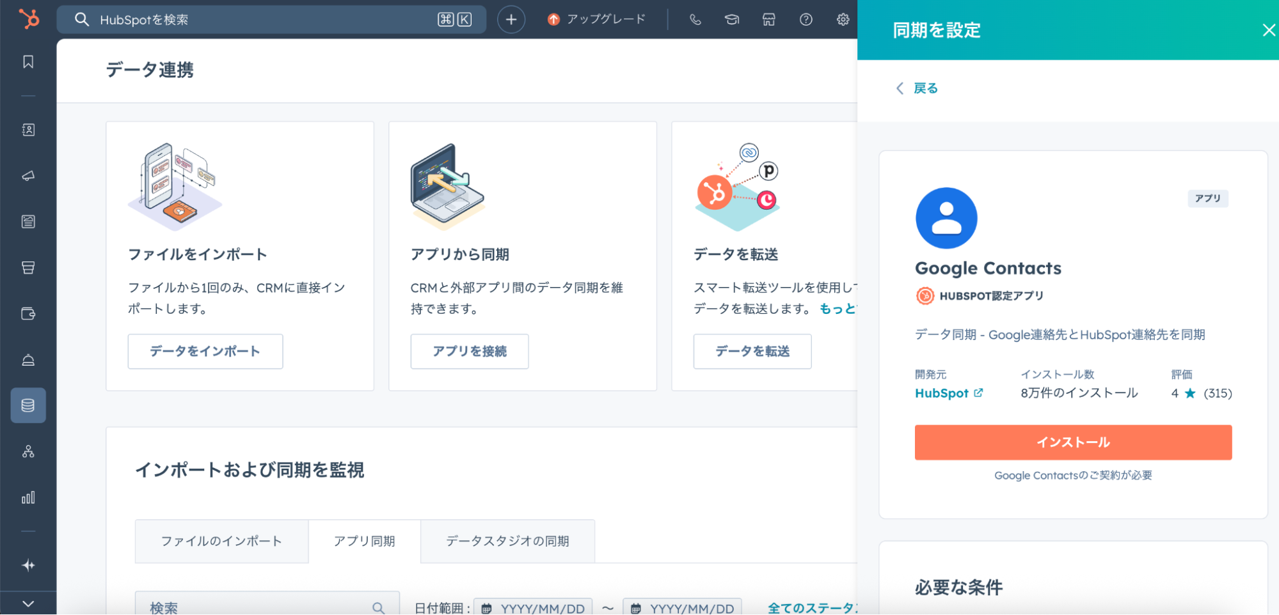1279x615 pixels.
Task: Open the reporting bar chart icon
Action: click(x=28, y=497)
